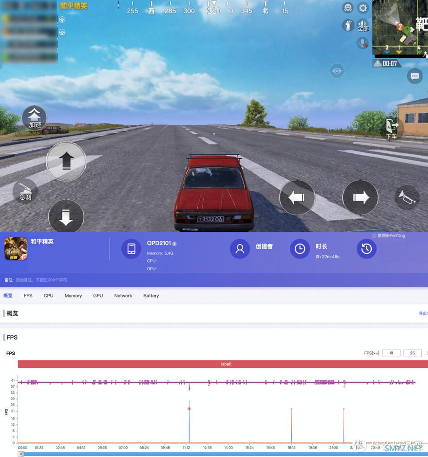Click the FPS threshold field showing 25
The image size is (428, 457).
pyautogui.click(x=412, y=353)
